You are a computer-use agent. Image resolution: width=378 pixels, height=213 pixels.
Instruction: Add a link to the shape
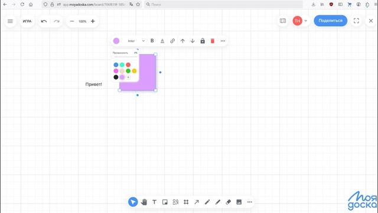[x=172, y=41]
